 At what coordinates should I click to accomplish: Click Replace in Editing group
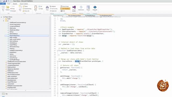(x=53, y=6)
